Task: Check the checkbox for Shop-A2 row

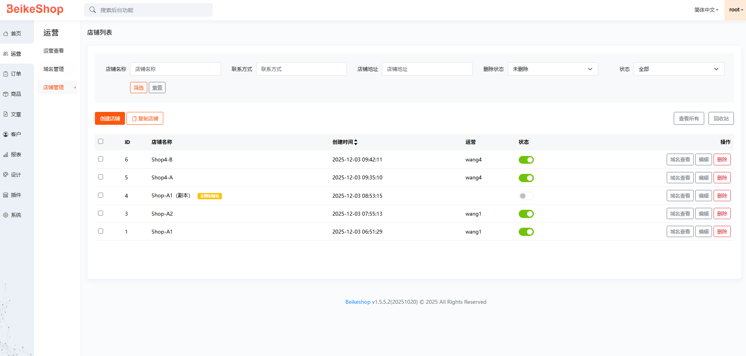Action: tap(100, 213)
